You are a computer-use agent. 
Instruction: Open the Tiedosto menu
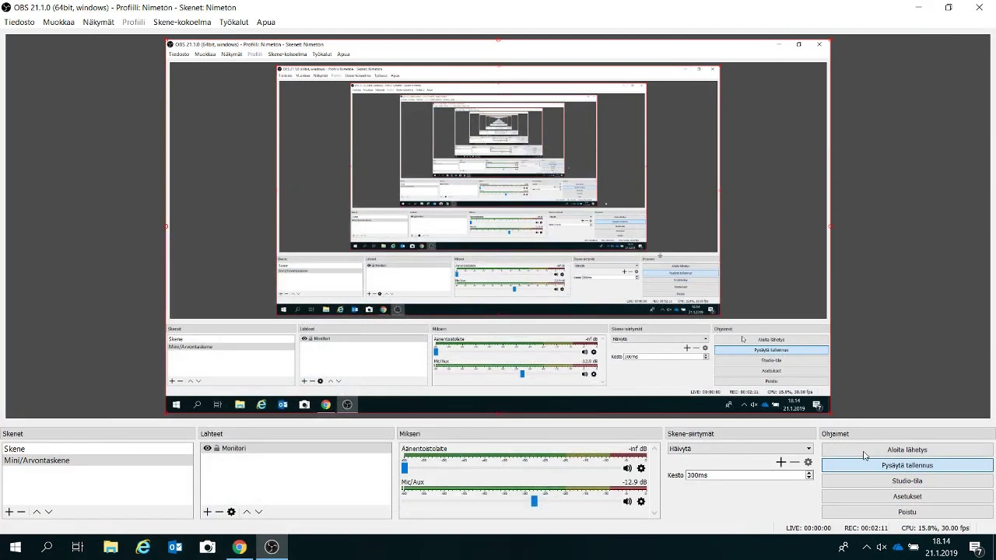tap(19, 22)
